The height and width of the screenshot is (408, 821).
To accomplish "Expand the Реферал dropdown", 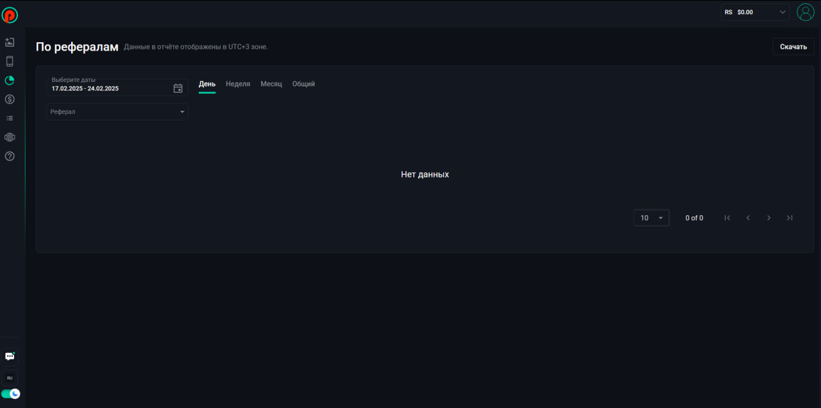I will coord(117,112).
